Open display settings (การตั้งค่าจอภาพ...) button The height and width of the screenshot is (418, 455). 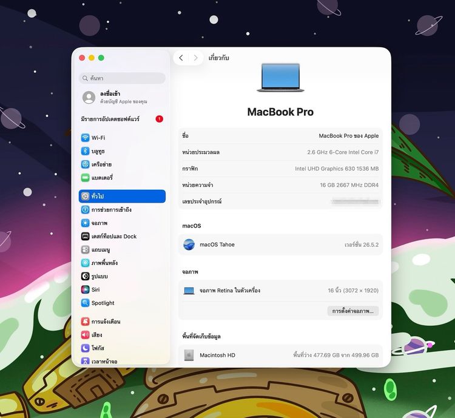tap(353, 311)
